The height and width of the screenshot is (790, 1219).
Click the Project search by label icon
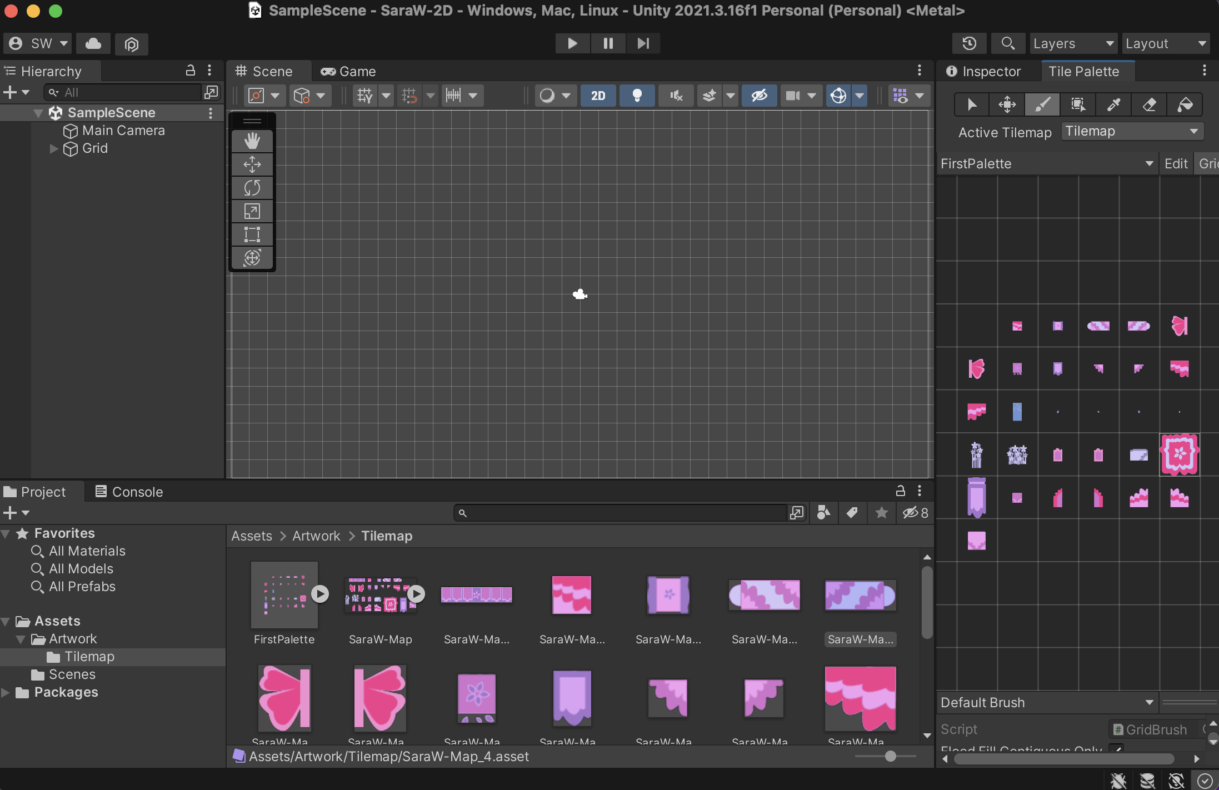(852, 513)
